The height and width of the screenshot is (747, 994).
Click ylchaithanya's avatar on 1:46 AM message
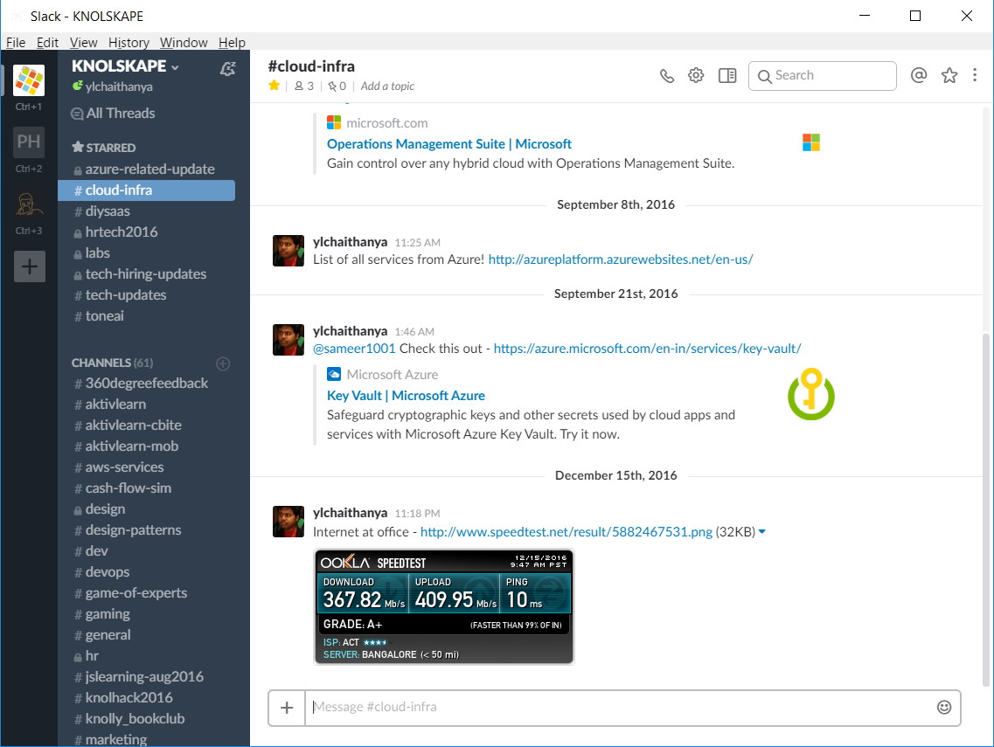click(288, 340)
